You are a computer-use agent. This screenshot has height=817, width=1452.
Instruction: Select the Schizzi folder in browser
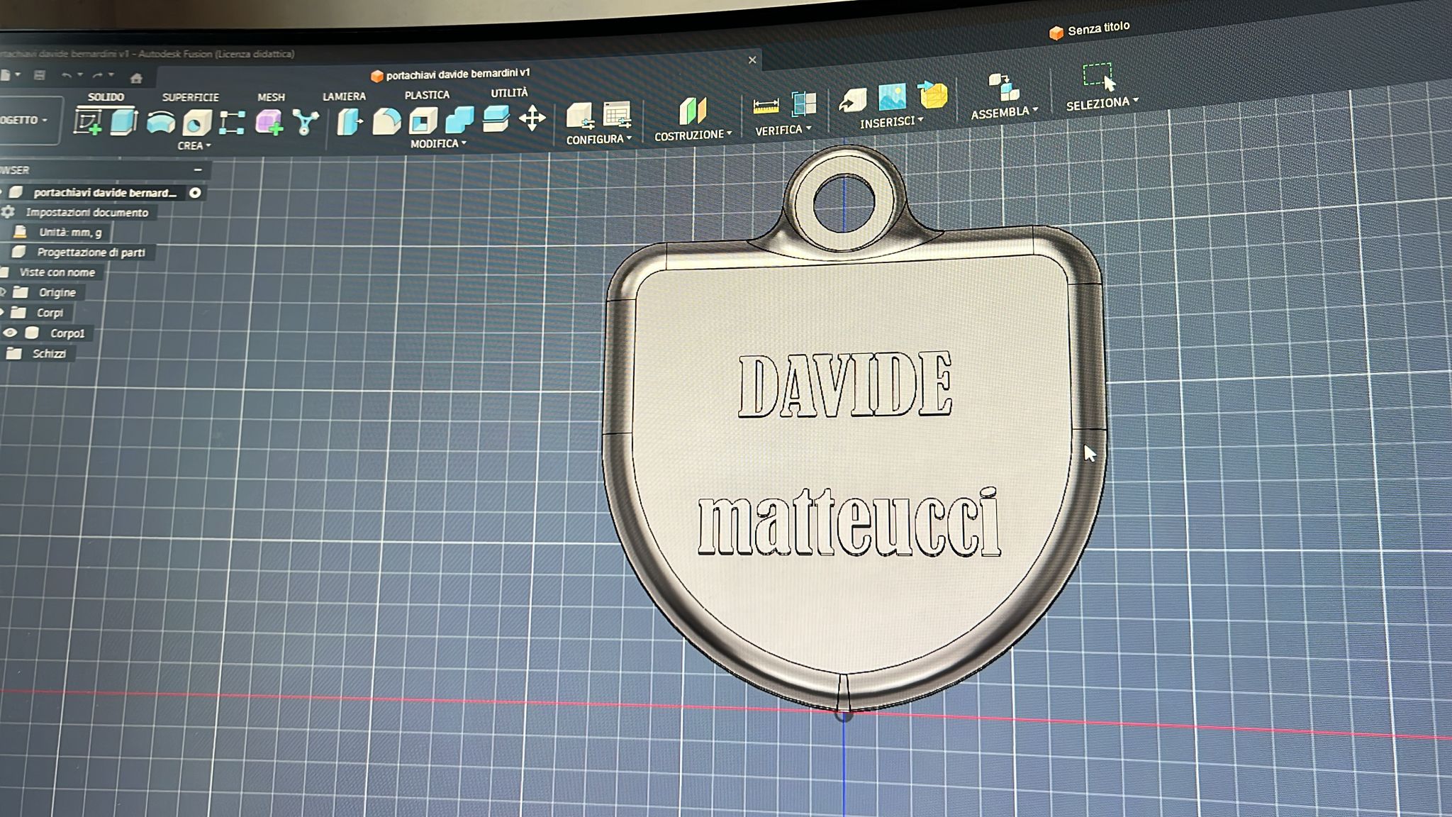pyautogui.click(x=48, y=353)
